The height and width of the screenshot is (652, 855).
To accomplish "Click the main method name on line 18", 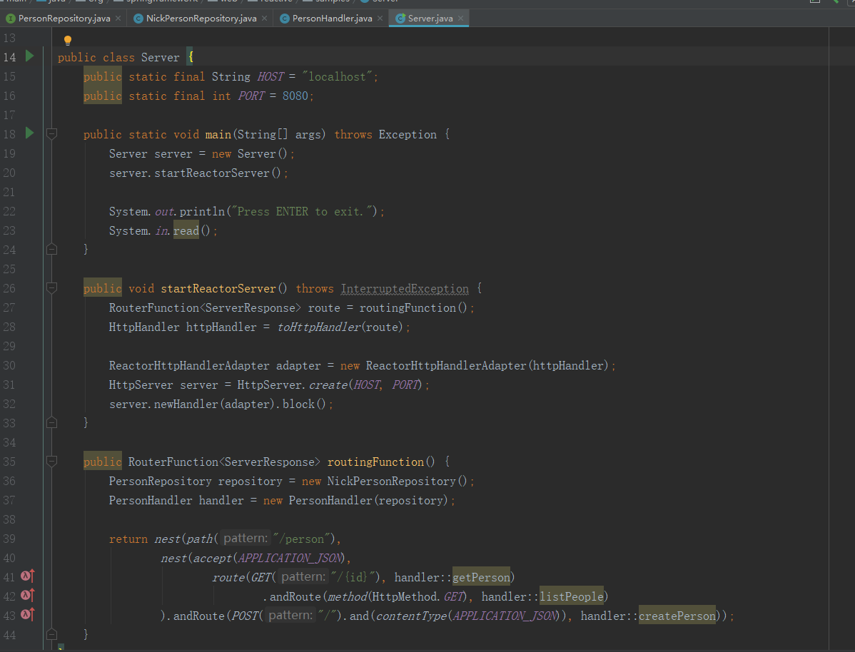I will (218, 135).
